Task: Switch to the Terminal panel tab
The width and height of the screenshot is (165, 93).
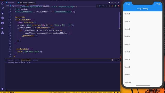Action: 35,60
